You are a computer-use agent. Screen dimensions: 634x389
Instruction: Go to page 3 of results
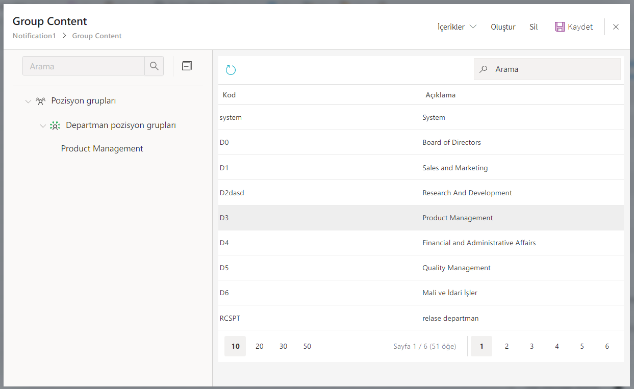pos(531,346)
